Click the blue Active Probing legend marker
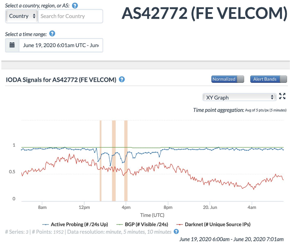 click(x=46, y=225)
